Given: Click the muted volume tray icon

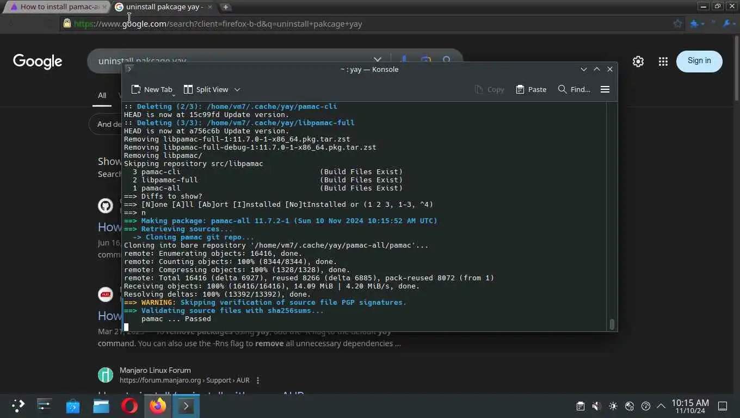Looking at the screenshot, I should pyautogui.click(x=597, y=406).
